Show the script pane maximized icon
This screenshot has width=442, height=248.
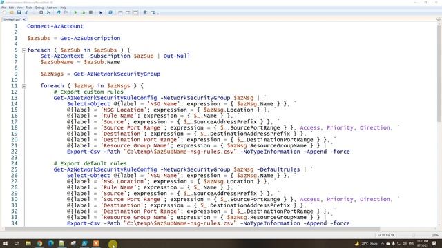point(135,12)
